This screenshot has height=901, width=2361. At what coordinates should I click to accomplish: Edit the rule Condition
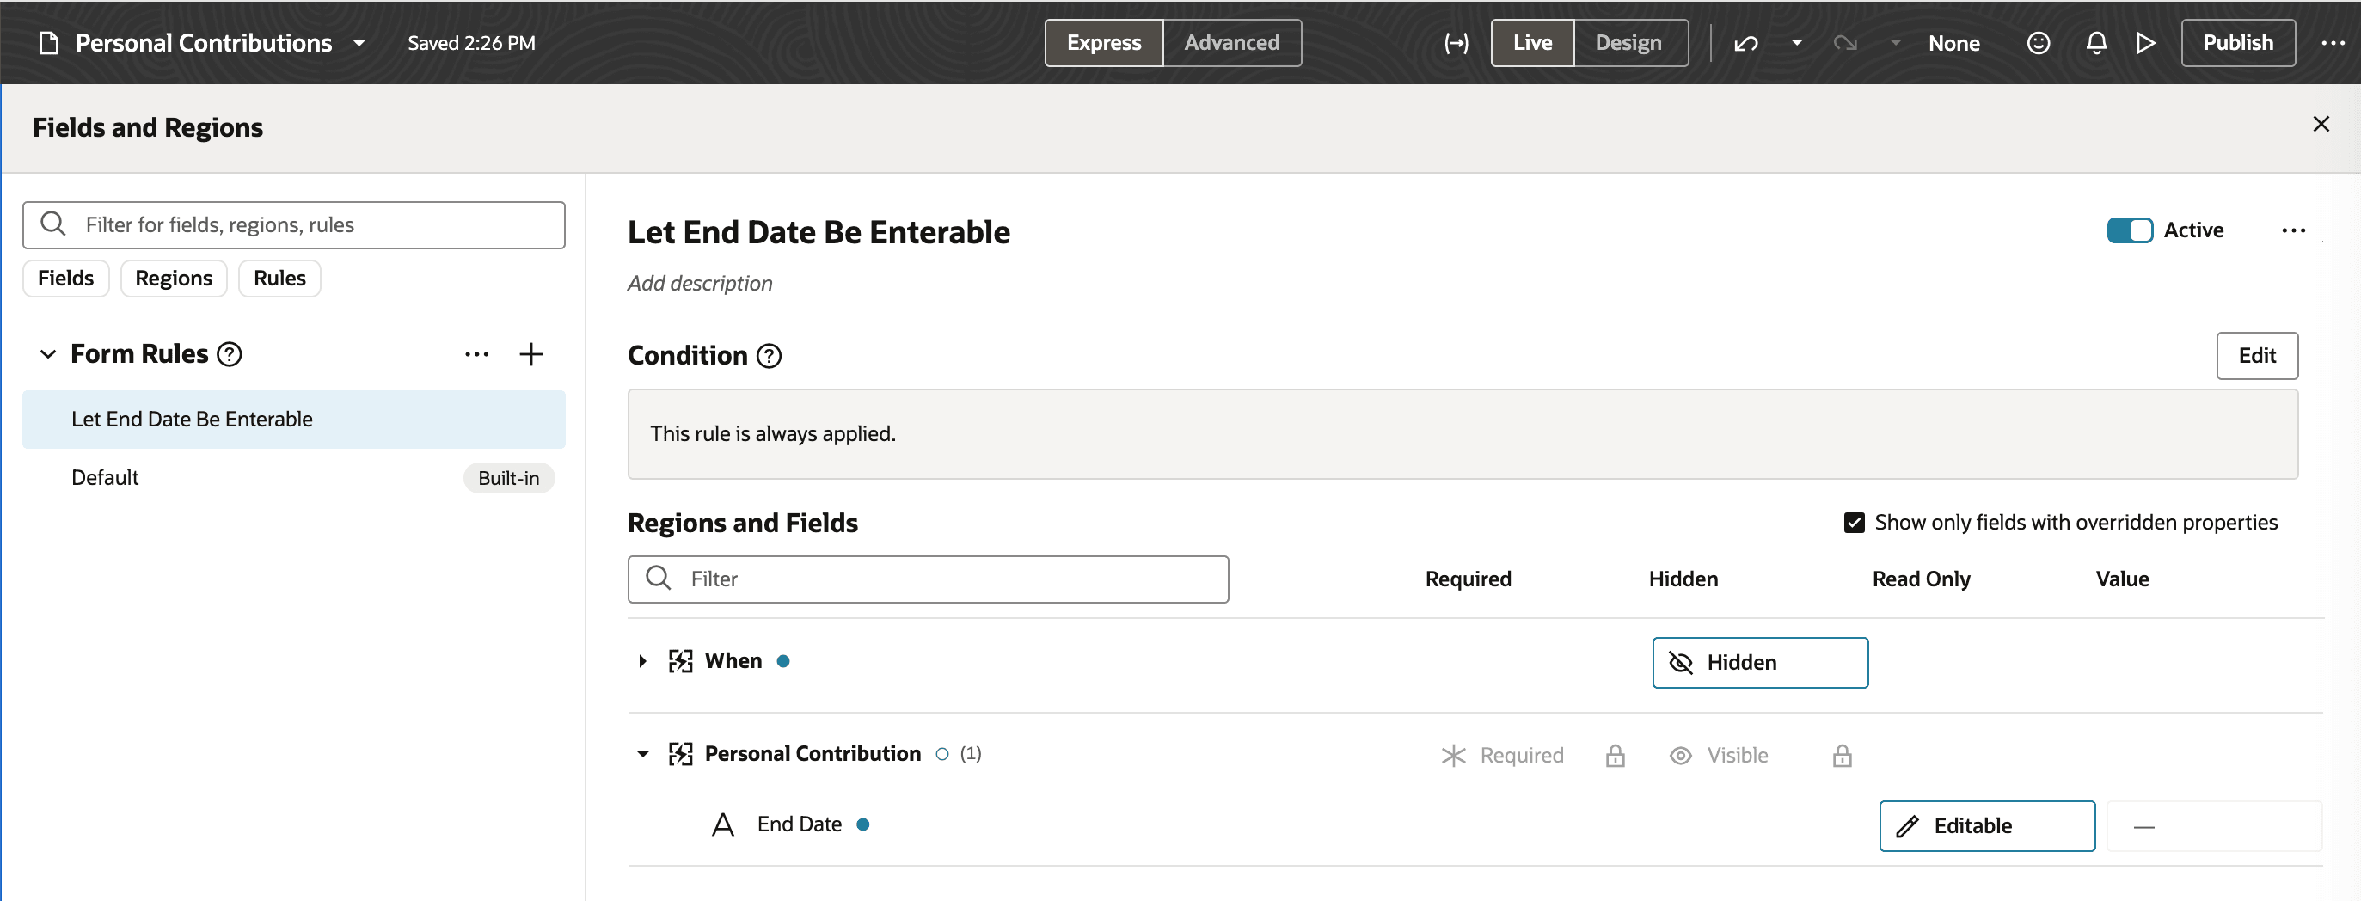tap(2256, 356)
